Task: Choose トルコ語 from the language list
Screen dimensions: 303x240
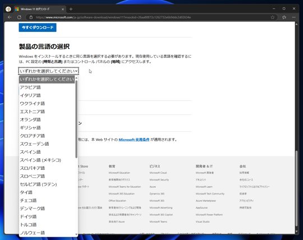Action: [x=47, y=225]
